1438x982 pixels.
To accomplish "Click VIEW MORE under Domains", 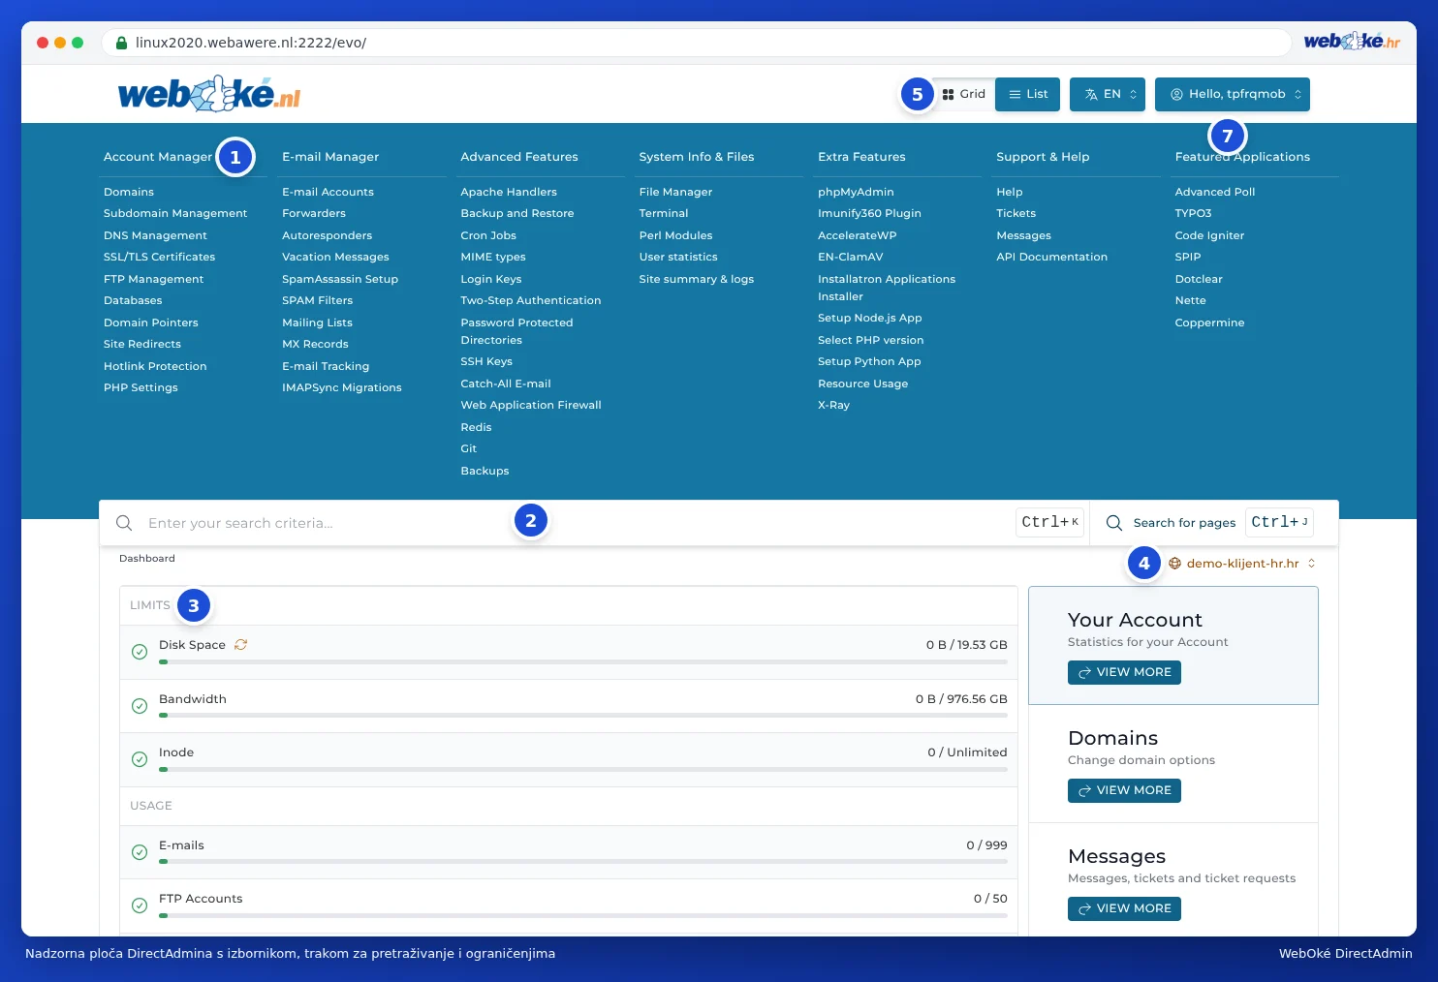I will pos(1124,790).
